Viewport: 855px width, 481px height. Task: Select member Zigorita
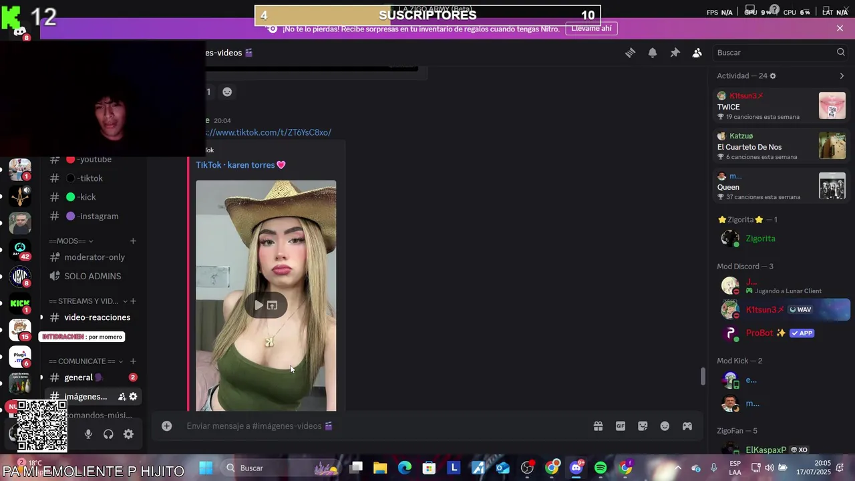[781, 238]
